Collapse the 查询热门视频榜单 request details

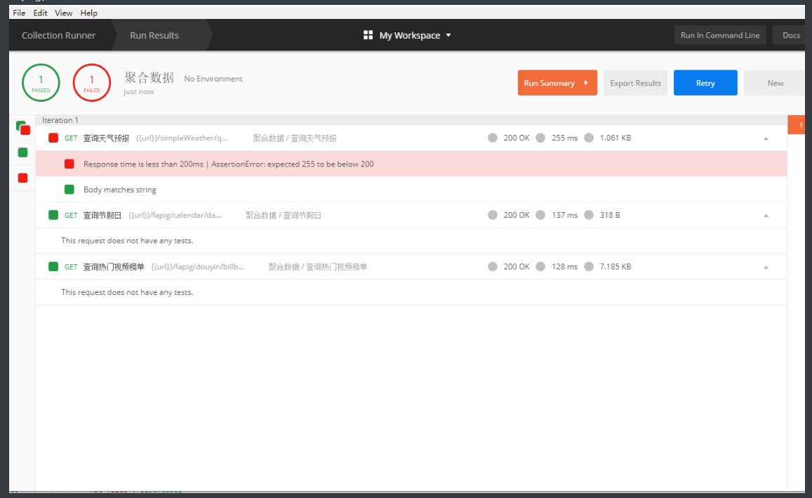pyautogui.click(x=766, y=267)
